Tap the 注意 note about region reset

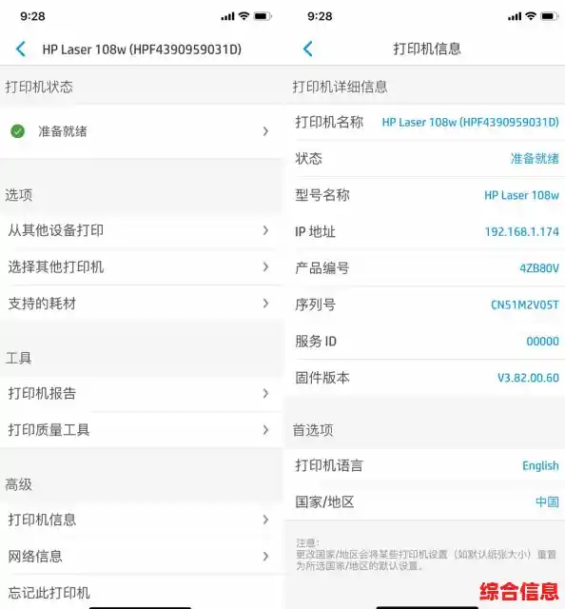(x=426, y=554)
